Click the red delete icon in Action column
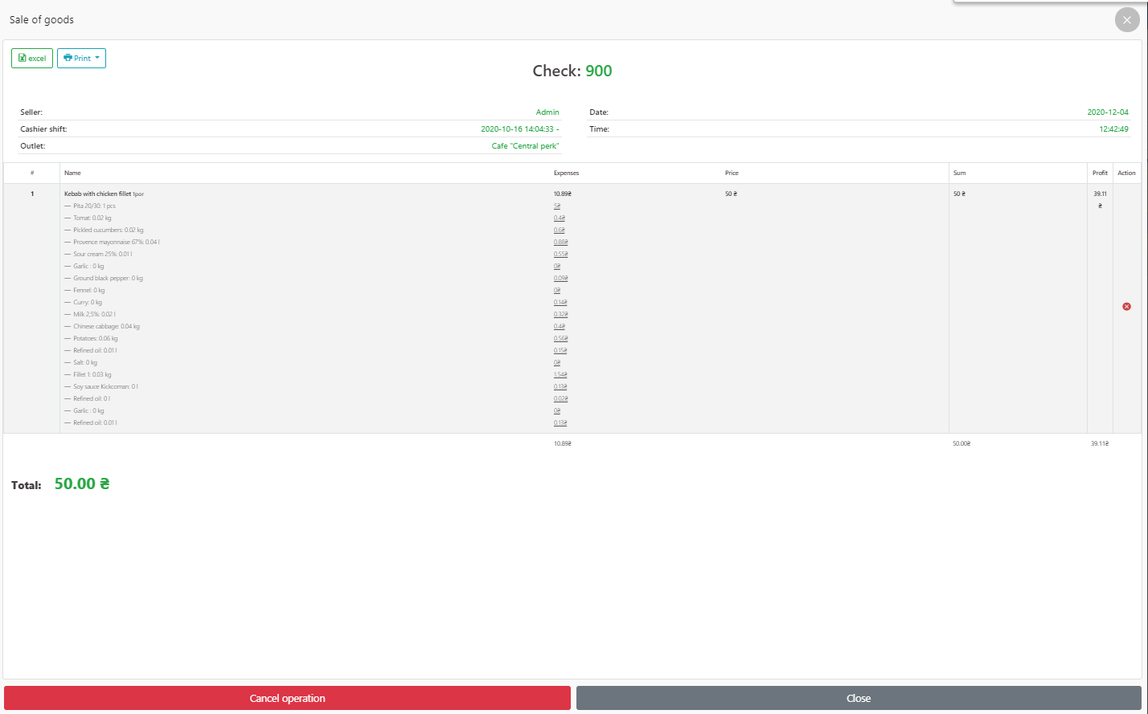This screenshot has height=714, width=1148. 1126,307
